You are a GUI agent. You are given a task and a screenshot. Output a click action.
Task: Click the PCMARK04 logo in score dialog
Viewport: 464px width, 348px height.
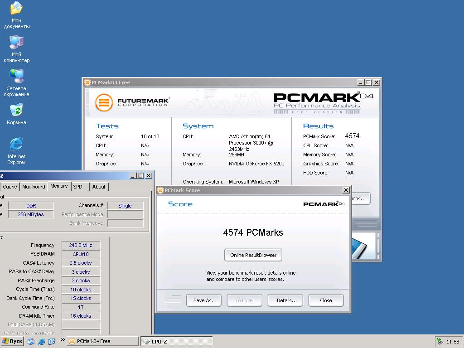[324, 204]
